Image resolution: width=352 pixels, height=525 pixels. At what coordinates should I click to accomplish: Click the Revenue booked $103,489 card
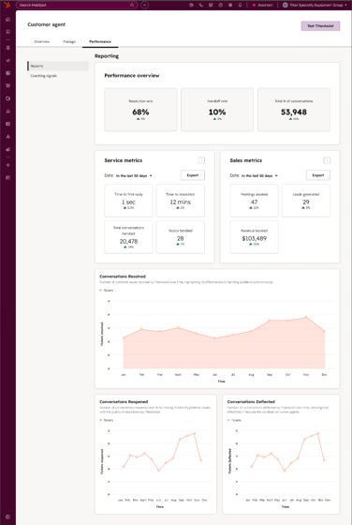click(254, 236)
